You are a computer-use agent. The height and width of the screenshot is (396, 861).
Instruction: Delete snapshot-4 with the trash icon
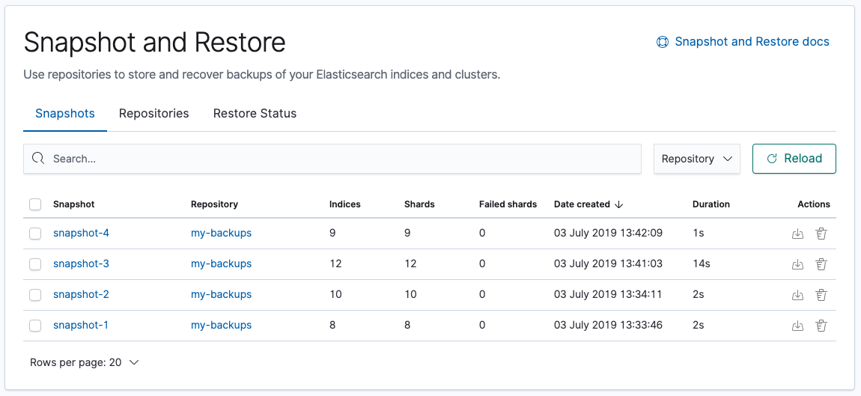(x=821, y=234)
